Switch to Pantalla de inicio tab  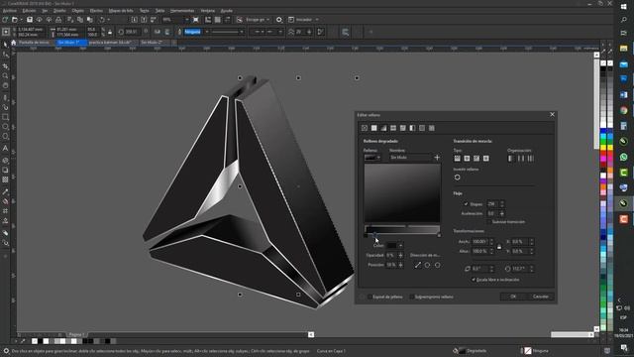[34, 42]
